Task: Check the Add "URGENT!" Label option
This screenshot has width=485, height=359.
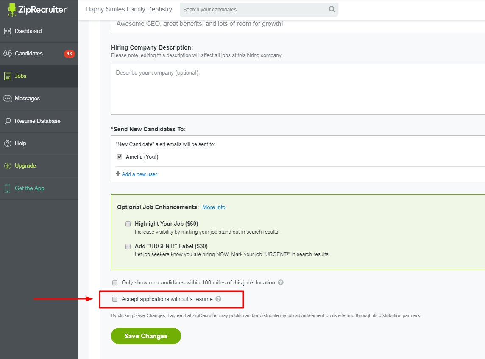Action: (x=128, y=246)
